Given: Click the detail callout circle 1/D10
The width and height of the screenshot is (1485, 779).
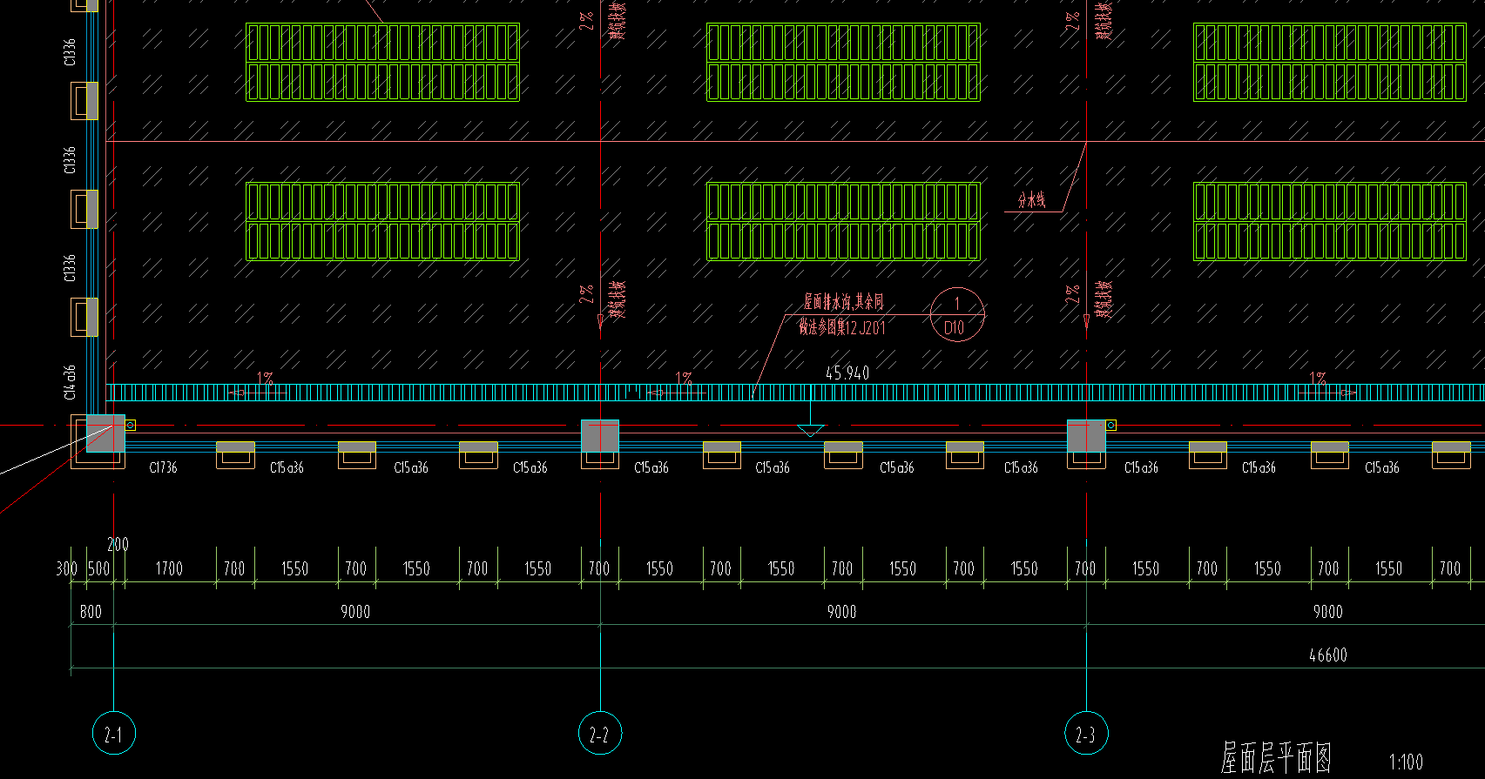Looking at the screenshot, I should [x=957, y=315].
